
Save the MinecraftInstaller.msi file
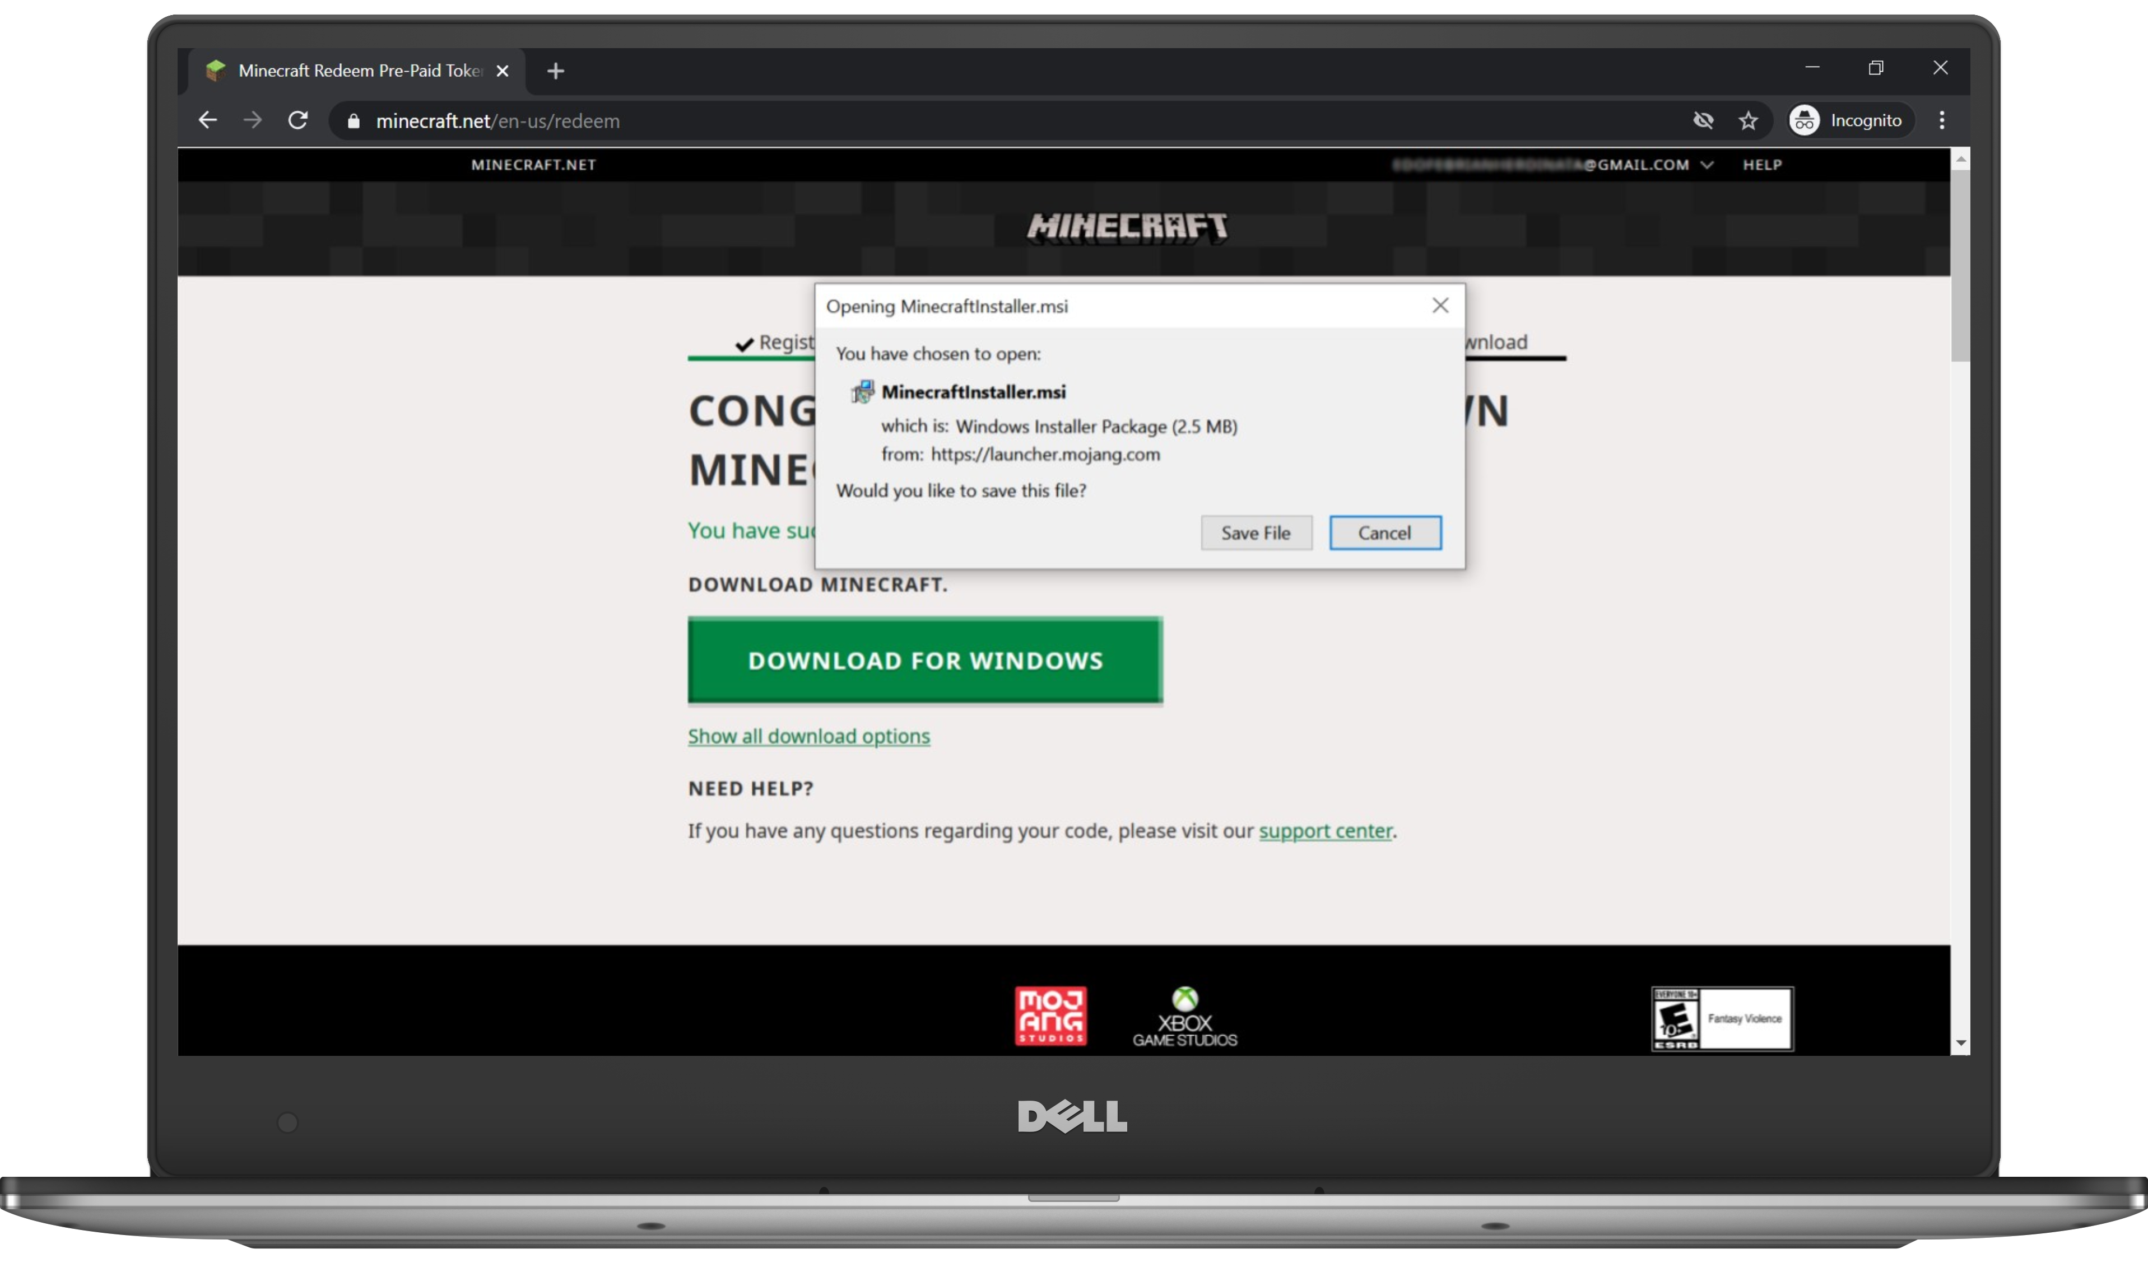click(1256, 532)
